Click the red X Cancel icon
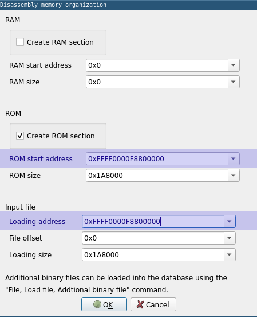 click(140, 304)
